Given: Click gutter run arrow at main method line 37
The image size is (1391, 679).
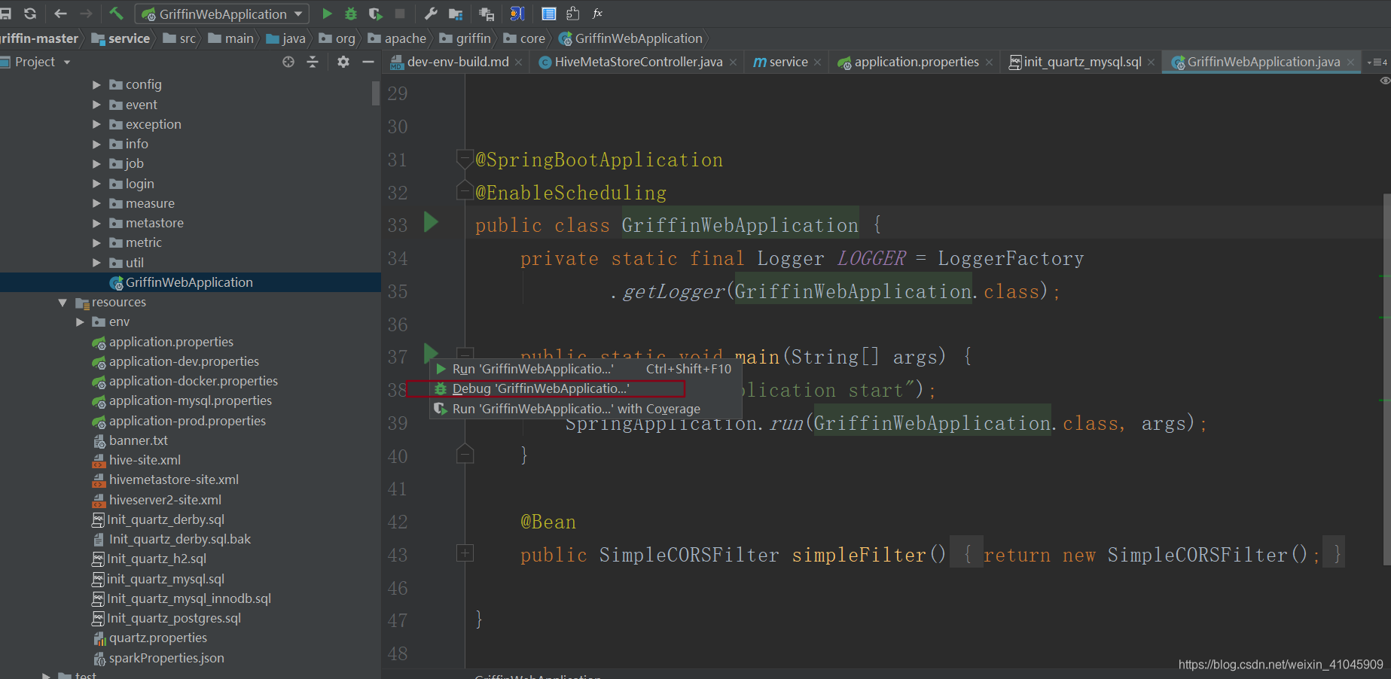Looking at the screenshot, I should coord(431,352).
